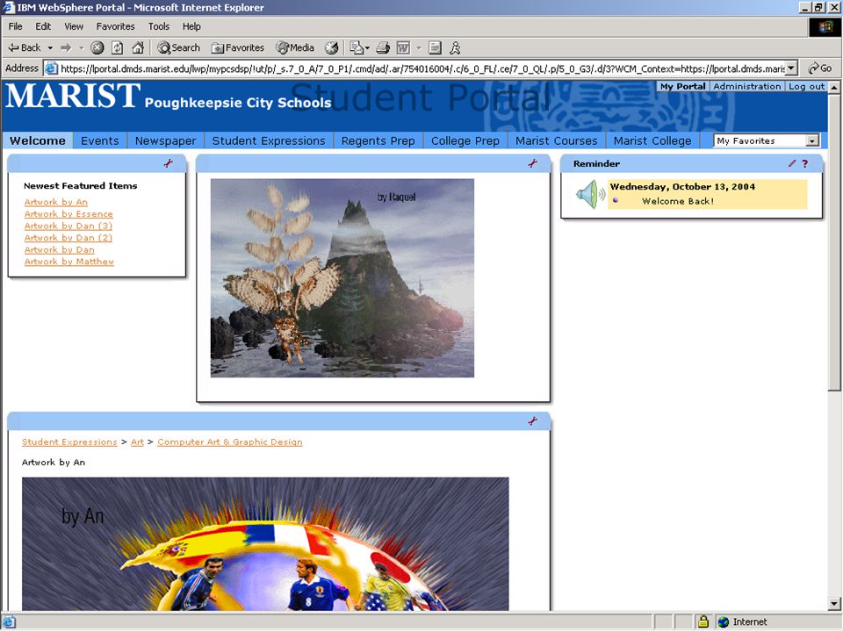
Task: Click the wrench icon of Raquel artwork portlet
Action: pos(532,163)
